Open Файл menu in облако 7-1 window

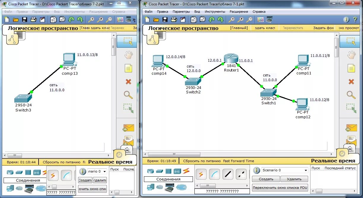tap(148, 12)
